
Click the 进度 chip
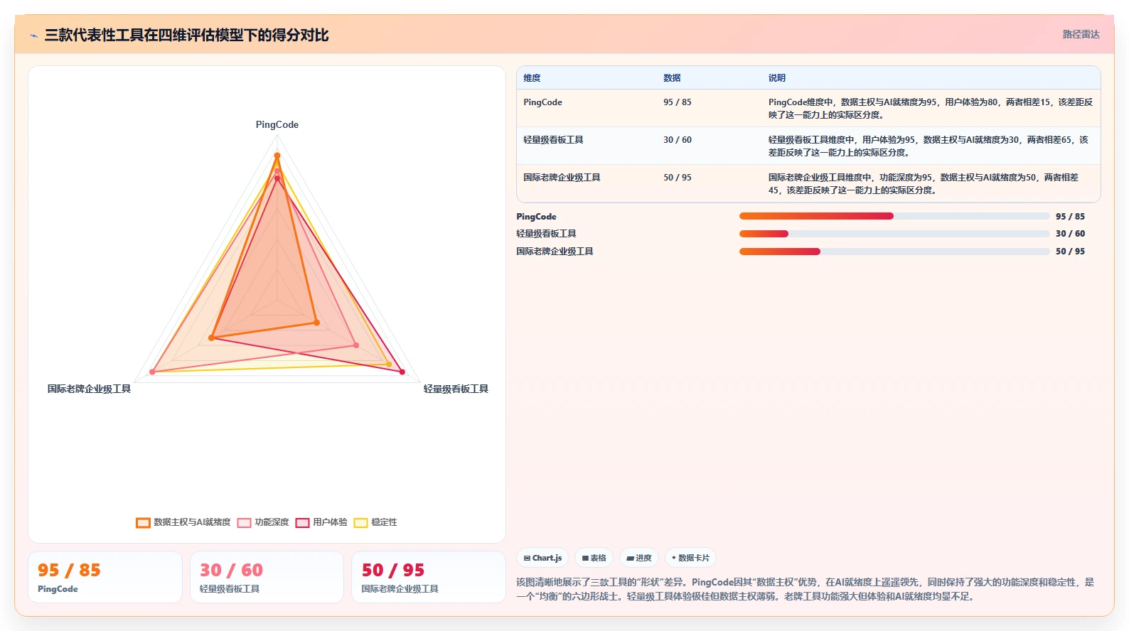[639, 558]
